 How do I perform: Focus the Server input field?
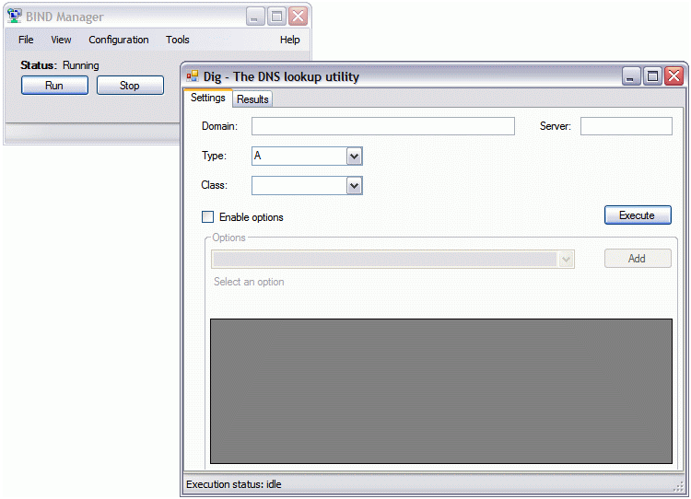(x=627, y=126)
